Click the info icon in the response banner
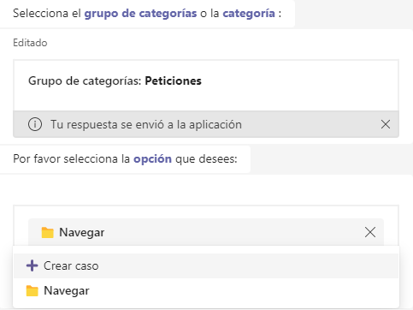Screen dimensions: 413x310 (x=35, y=124)
